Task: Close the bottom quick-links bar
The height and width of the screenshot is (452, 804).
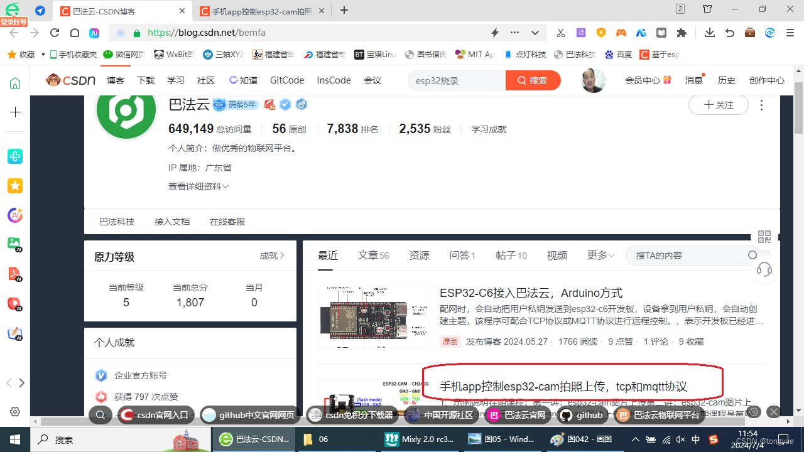Action: tap(774, 412)
